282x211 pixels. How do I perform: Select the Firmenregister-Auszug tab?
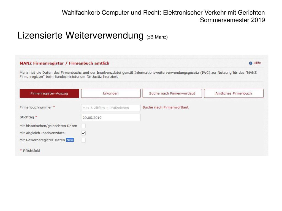pyautogui.click(x=49, y=93)
